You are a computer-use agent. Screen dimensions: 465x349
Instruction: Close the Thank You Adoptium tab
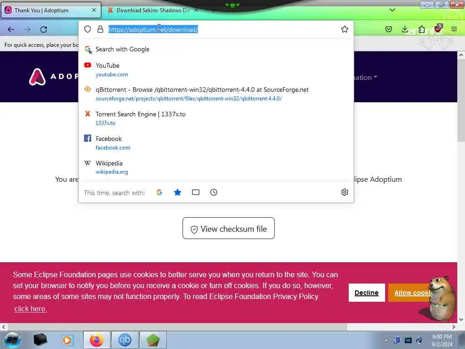tap(94, 10)
